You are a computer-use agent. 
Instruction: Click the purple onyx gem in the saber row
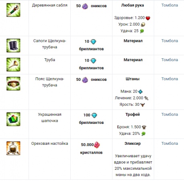85,6
